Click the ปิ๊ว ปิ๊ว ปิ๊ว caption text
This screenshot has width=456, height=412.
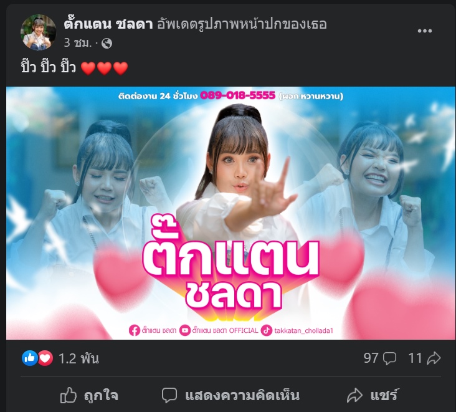(48, 67)
